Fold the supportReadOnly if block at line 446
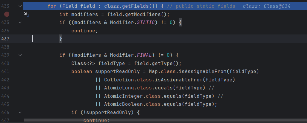Screen dimensions: 307x123 (x=20, y=112)
